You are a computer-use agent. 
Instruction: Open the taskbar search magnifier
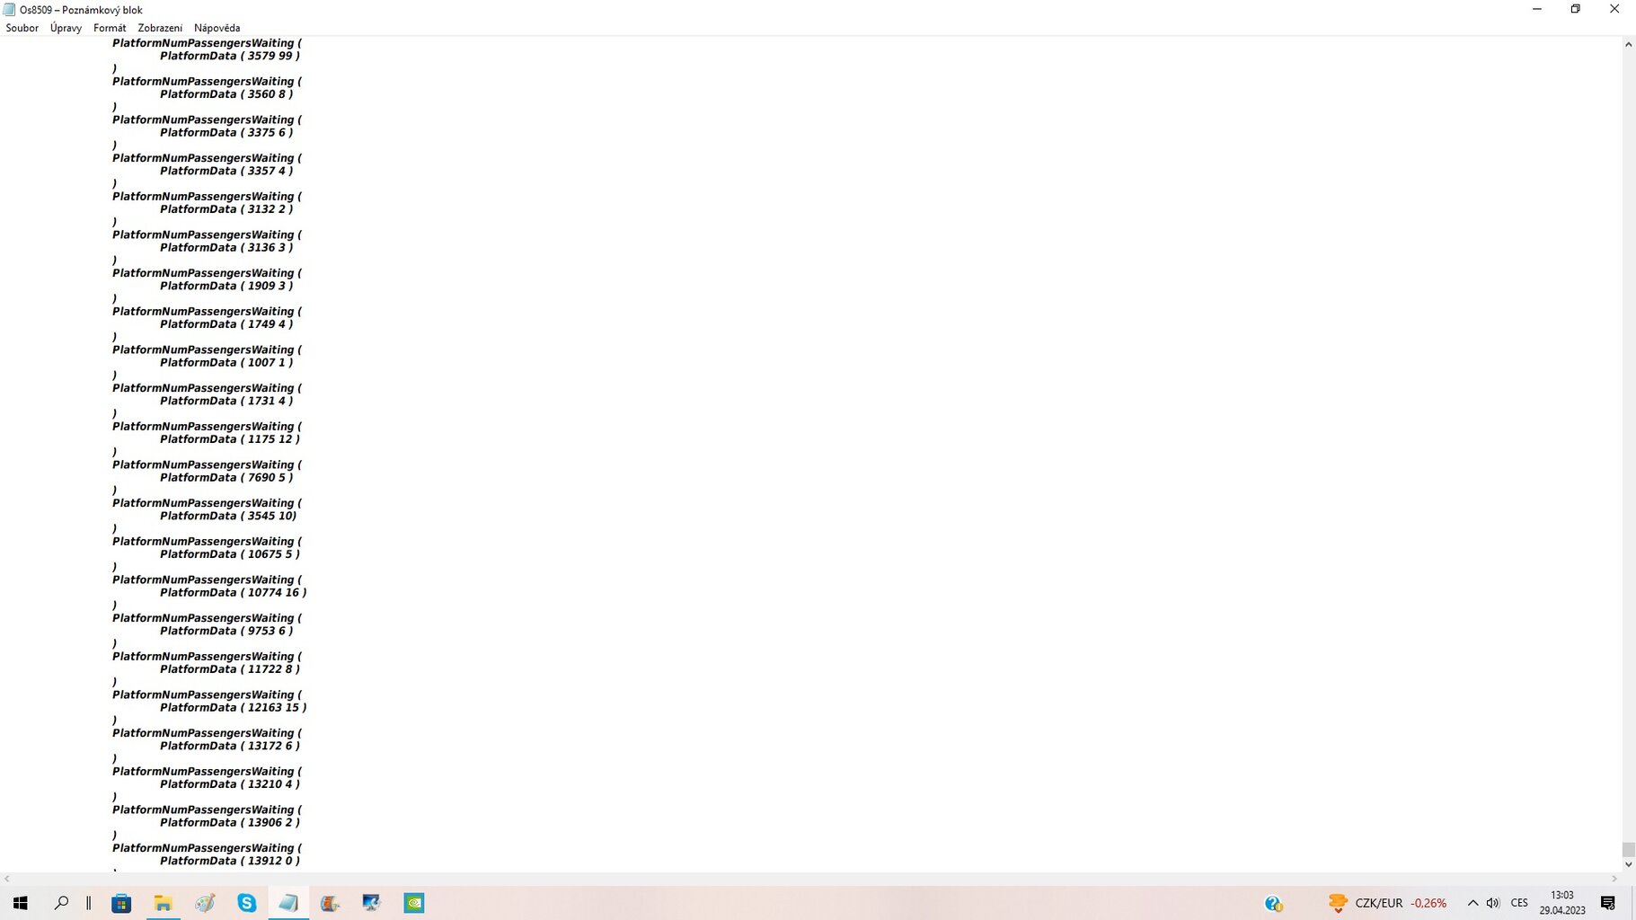point(61,903)
